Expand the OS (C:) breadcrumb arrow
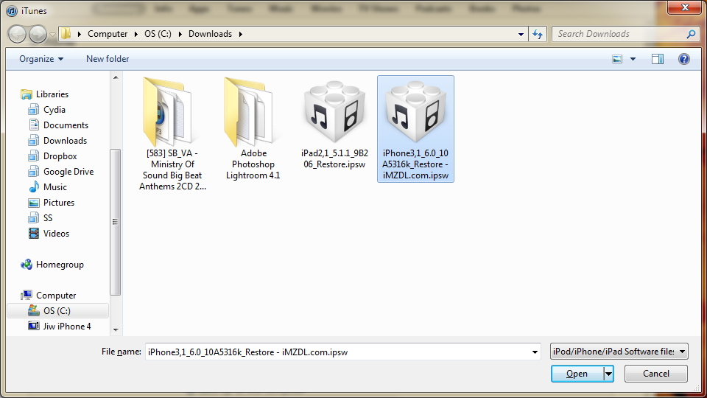 coord(180,34)
